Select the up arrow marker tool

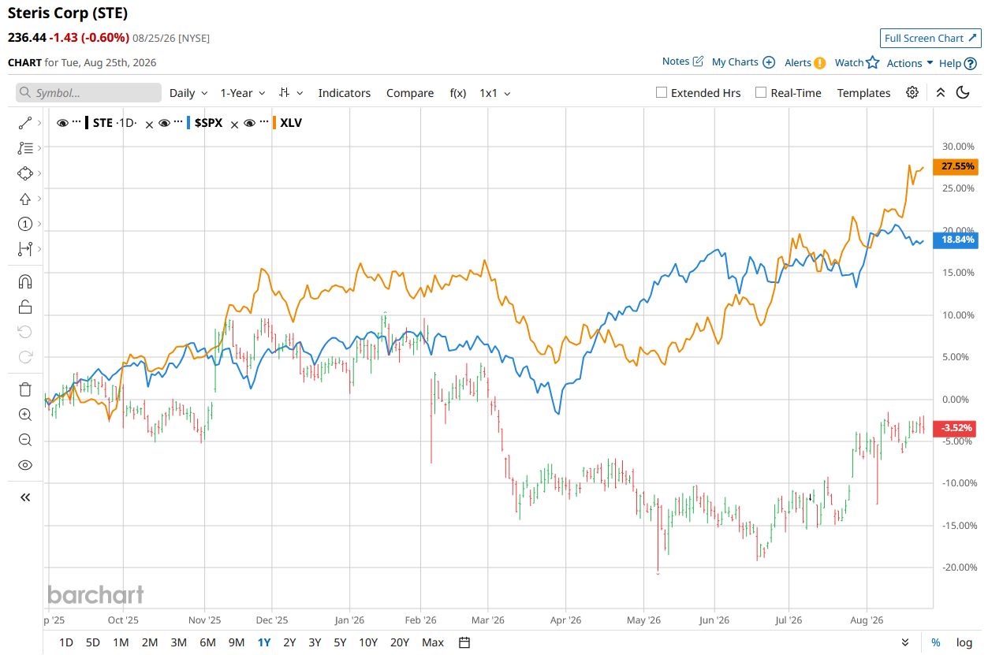coord(24,199)
